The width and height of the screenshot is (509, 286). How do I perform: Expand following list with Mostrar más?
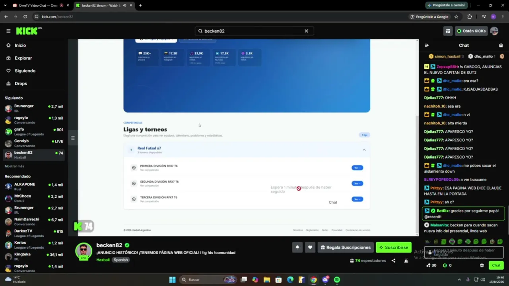pyautogui.click(x=14, y=166)
